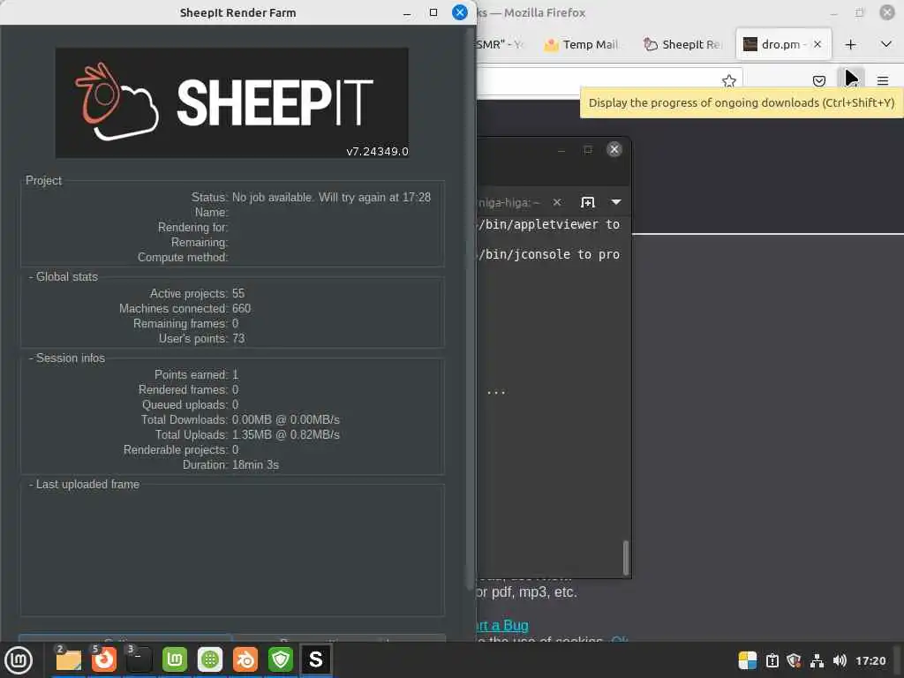The image size is (904, 678).
Task: Close the dro.pm tab
Action: point(817,44)
